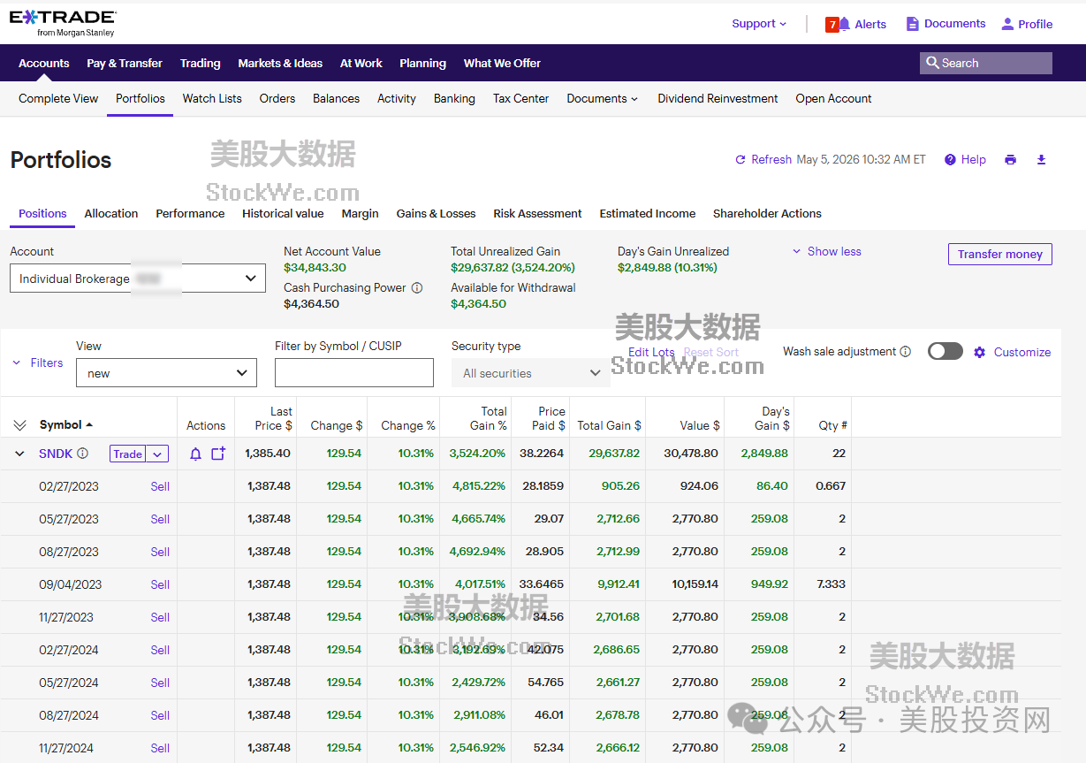The image size is (1086, 763).
Task: Click the SNDK Trade button
Action: pos(127,454)
